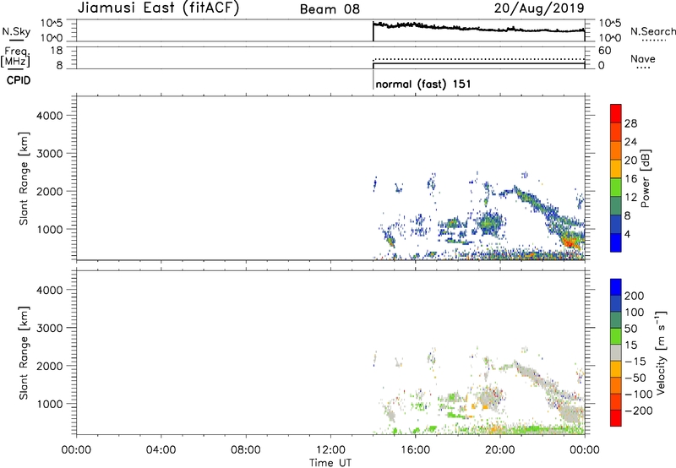The width and height of the screenshot is (676, 468).
Task: Click the noise sky line trace
Action: pyautogui.click(x=478, y=28)
